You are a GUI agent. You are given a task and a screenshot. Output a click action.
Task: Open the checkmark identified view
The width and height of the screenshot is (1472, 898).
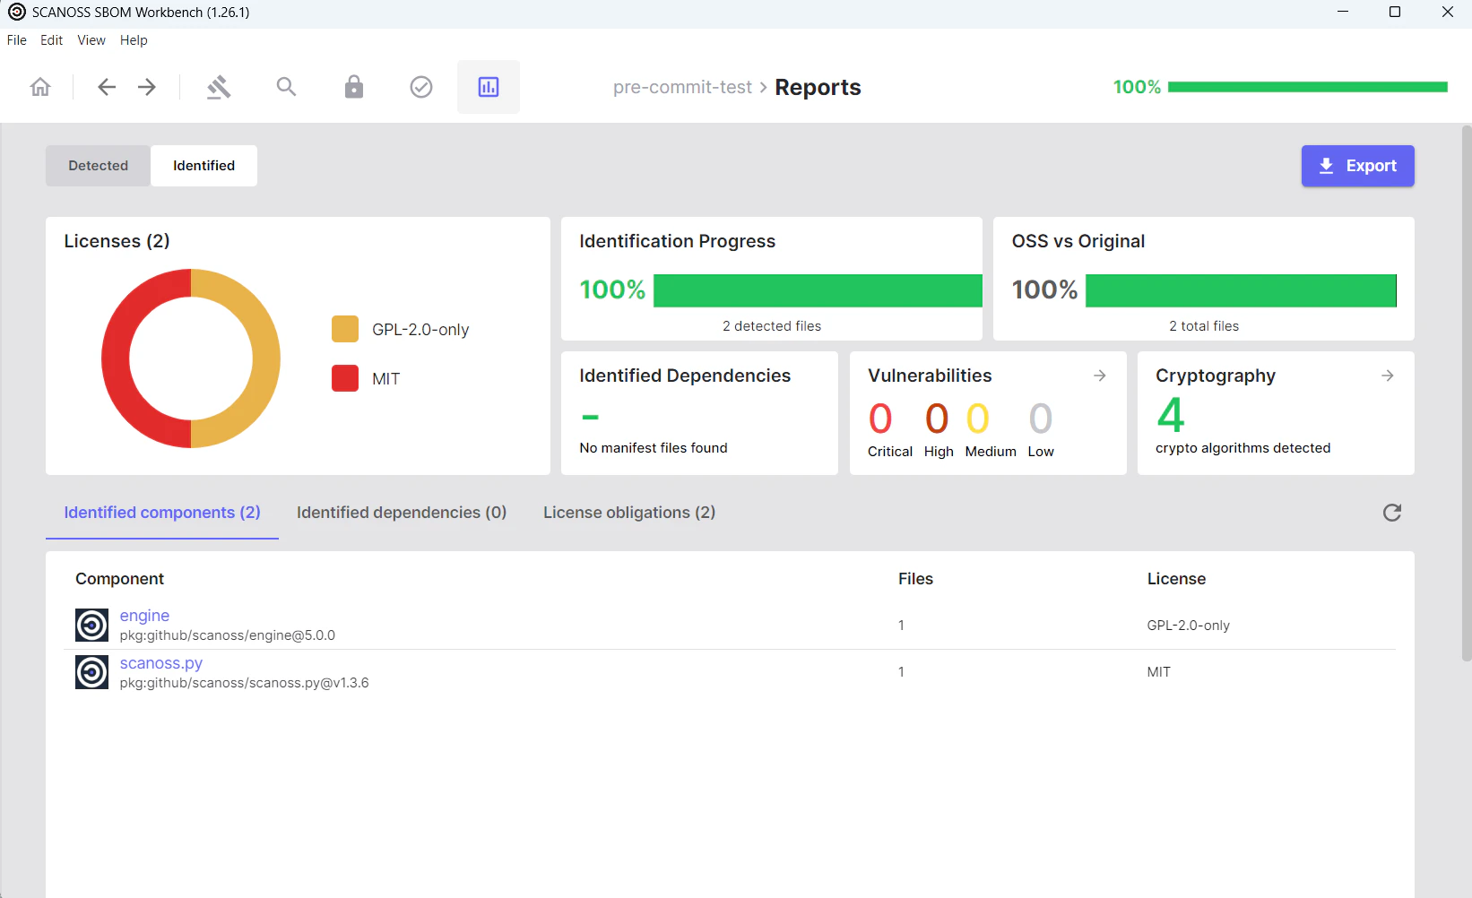click(421, 87)
